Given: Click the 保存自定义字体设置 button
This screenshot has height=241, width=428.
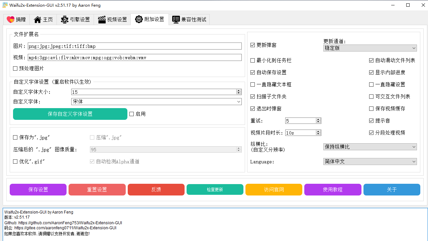Looking at the screenshot, I should 70,114.
